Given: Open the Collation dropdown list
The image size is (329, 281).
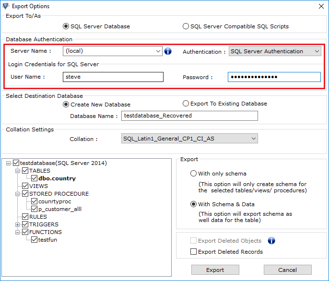Looking at the screenshot, I should 254,139.
